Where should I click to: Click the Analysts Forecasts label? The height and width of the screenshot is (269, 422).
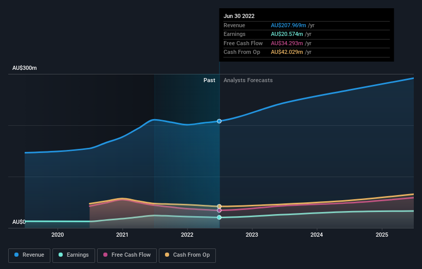coord(248,80)
